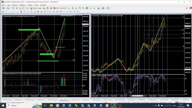Toggle the Auto-trading button

60,8
